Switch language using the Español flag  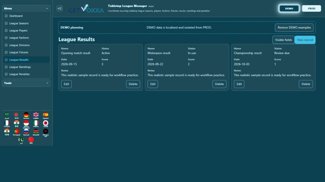pos(45,115)
